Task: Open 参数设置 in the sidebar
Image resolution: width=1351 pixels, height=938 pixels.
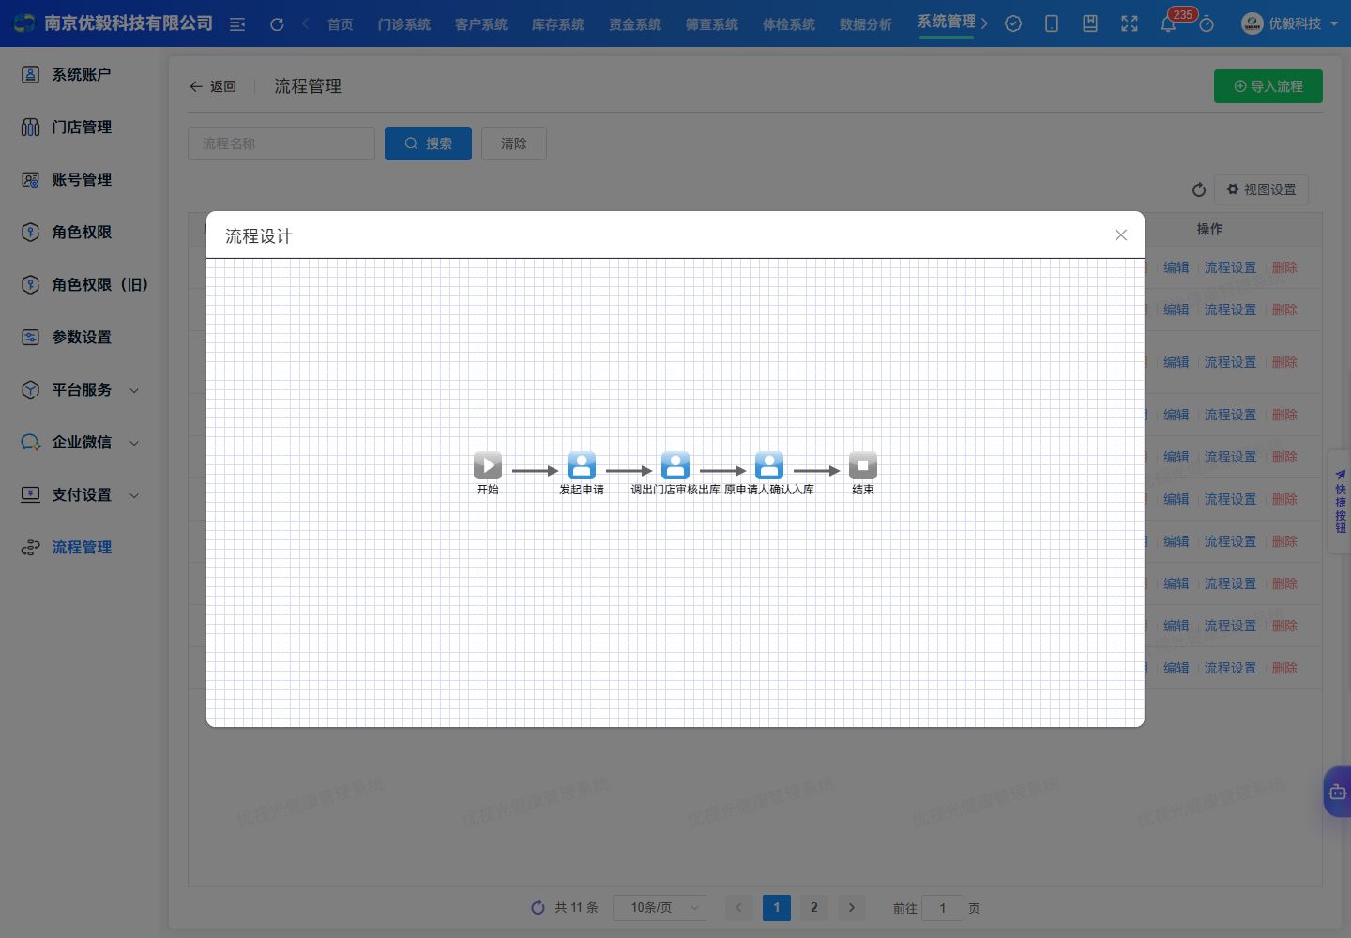Action: click(x=81, y=337)
